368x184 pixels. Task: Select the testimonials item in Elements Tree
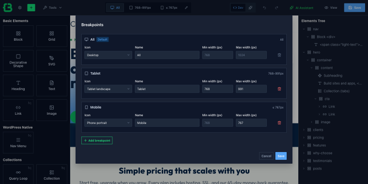point(322,161)
